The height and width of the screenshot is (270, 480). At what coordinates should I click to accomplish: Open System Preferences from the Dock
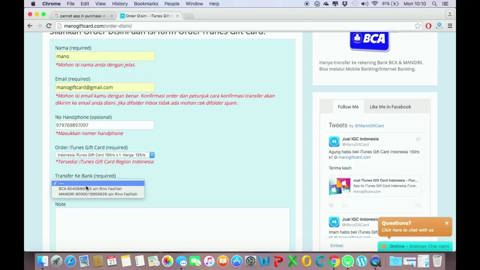click(x=250, y=261)
